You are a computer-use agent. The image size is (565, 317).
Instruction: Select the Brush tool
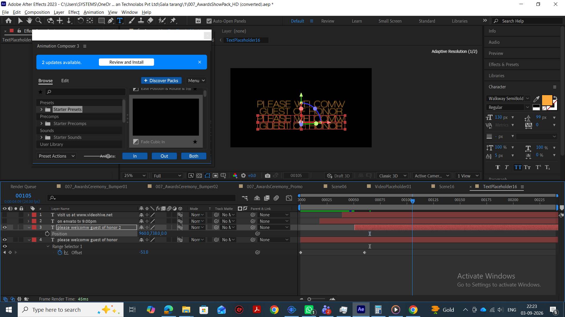click(x=132, y=21)
